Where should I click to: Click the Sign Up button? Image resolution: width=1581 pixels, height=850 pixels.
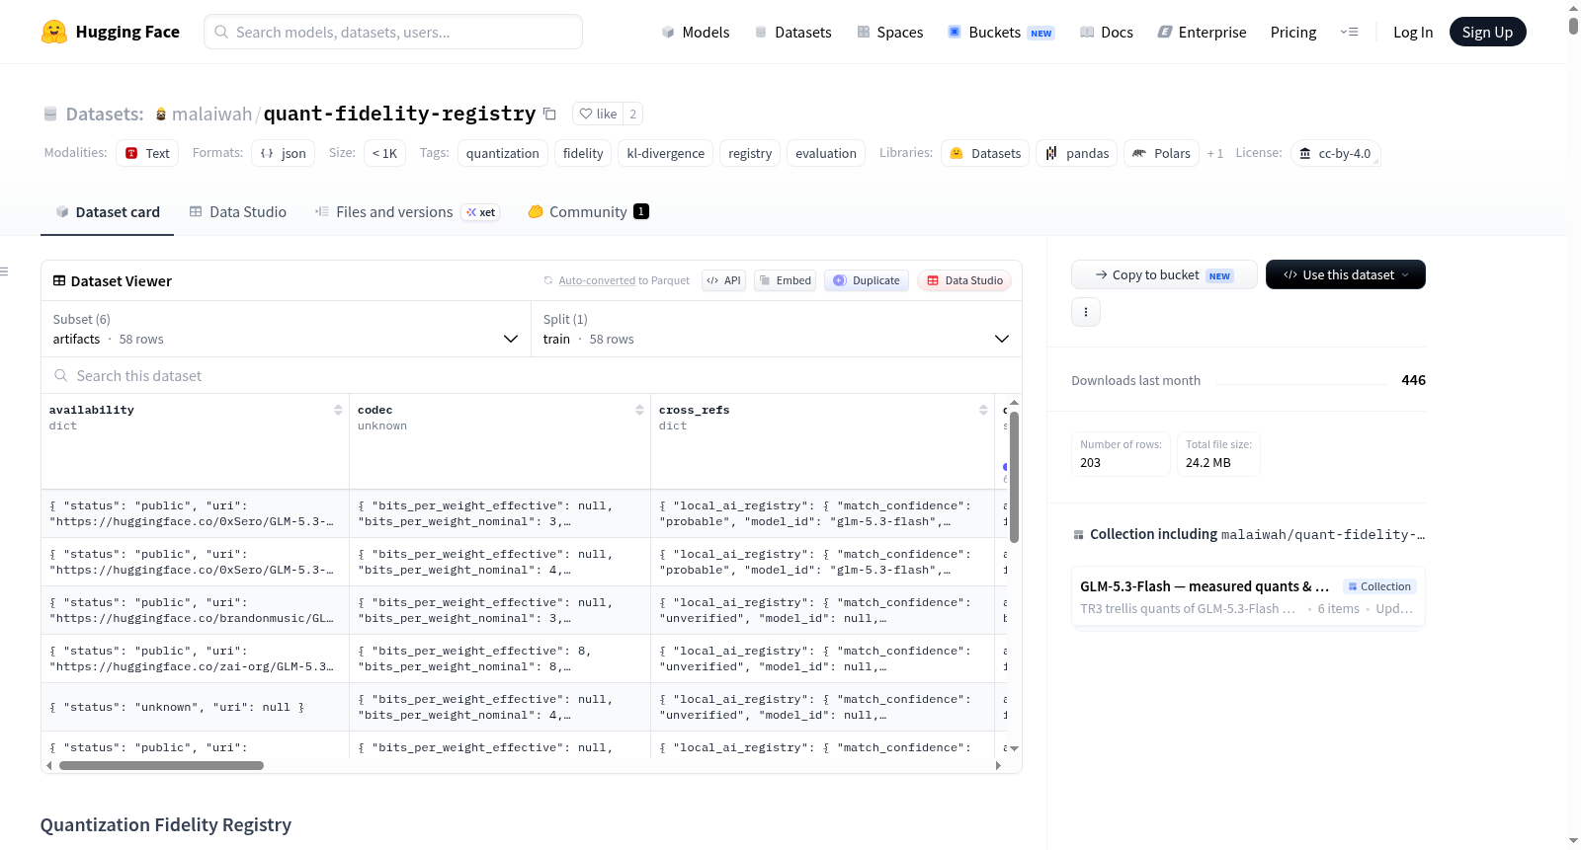1487,32
